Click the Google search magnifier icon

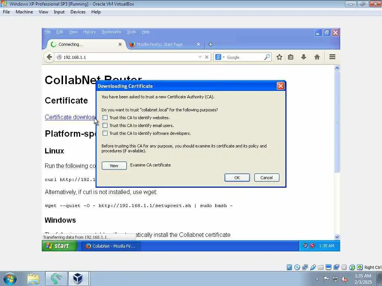pos(267,57)
